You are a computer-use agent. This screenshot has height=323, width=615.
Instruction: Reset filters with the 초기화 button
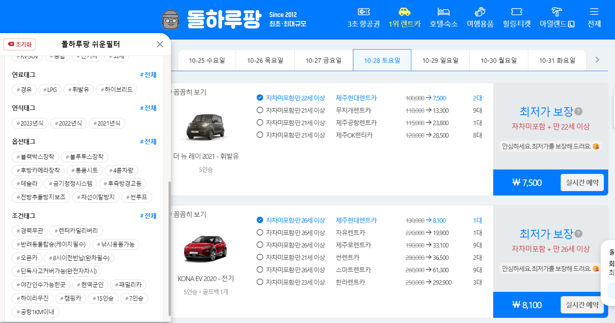[x=20, y=44]
